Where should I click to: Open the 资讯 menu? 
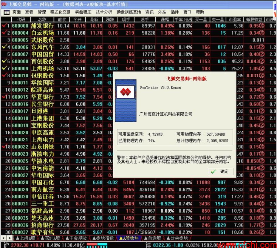[x=149, y=12]
